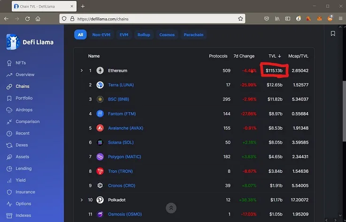Open the Insurance page
Viewport: 346px width, 222px height.
pyautogui.click(x=21, y=192)
